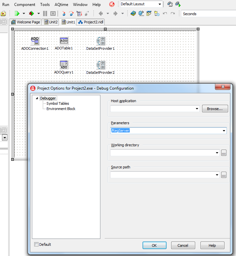Click the Run Until Return icon
The image size is (236, 256).
point(87,14)
